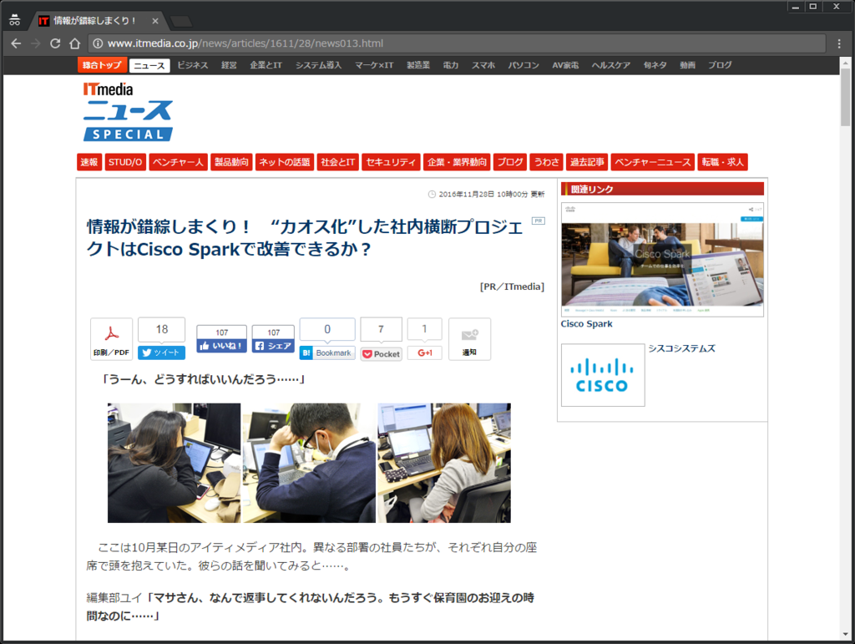
Task: Select システム導入 in top navigation
Action: pyautogui.click(x=318, y=65)
